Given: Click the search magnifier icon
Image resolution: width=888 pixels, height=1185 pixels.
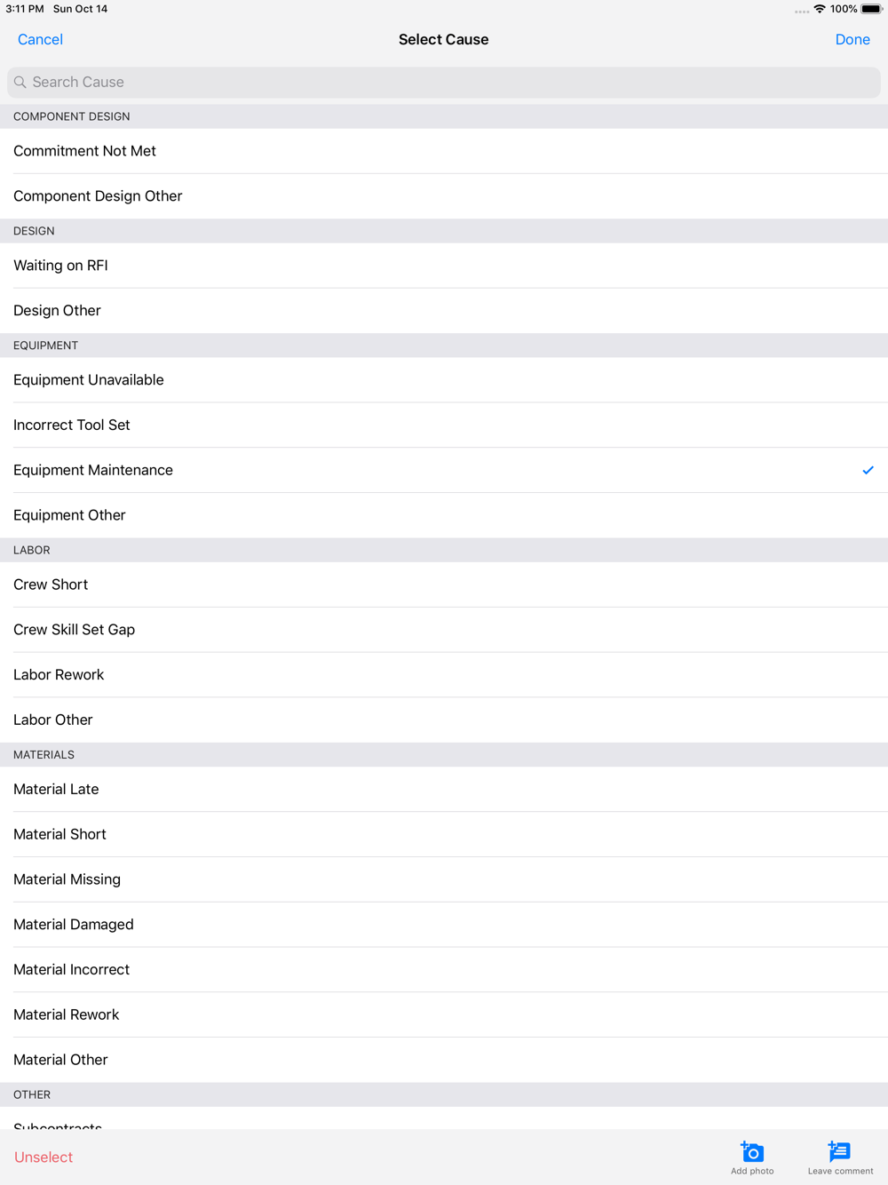Looking at the screenshot, I should (20, 83).
